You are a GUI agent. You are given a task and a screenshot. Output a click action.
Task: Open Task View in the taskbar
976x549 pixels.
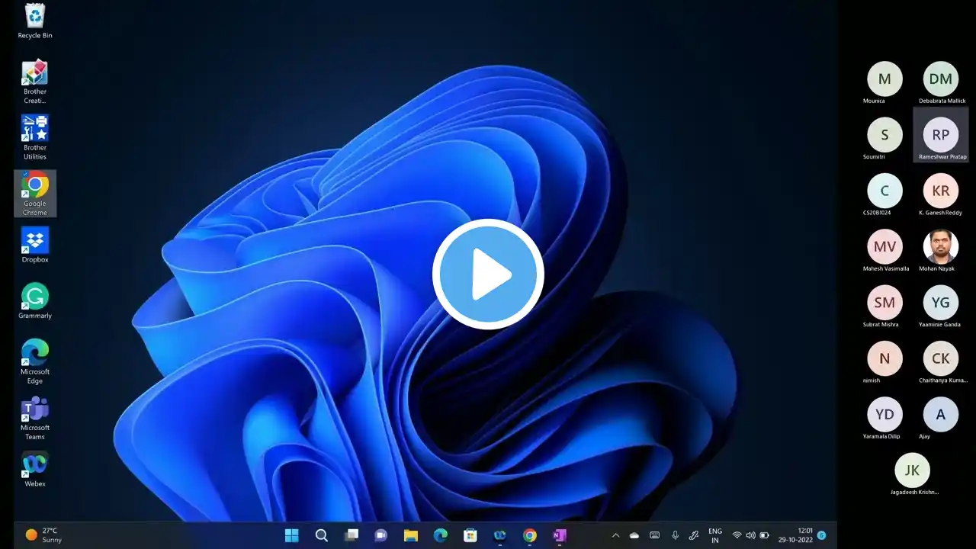pos(352,535)
